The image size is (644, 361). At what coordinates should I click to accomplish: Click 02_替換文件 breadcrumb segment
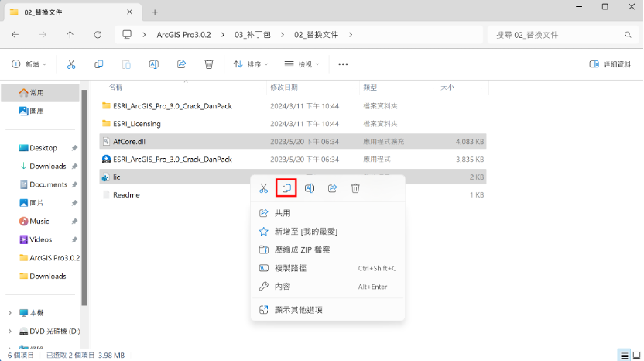point(317,35)
